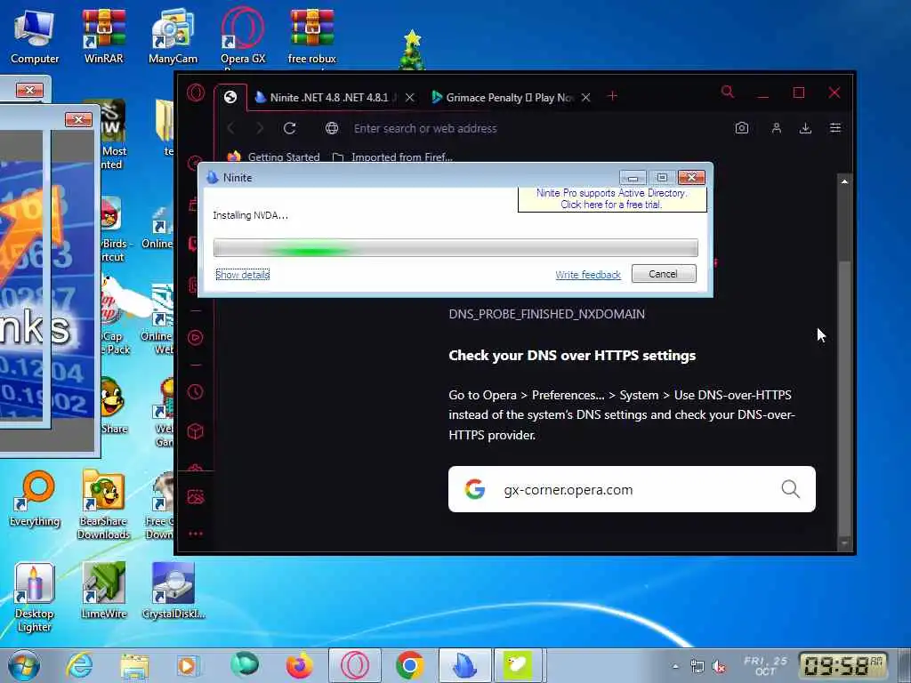
Task: Reload the page in Opera GX
Action: coord(289,128)
